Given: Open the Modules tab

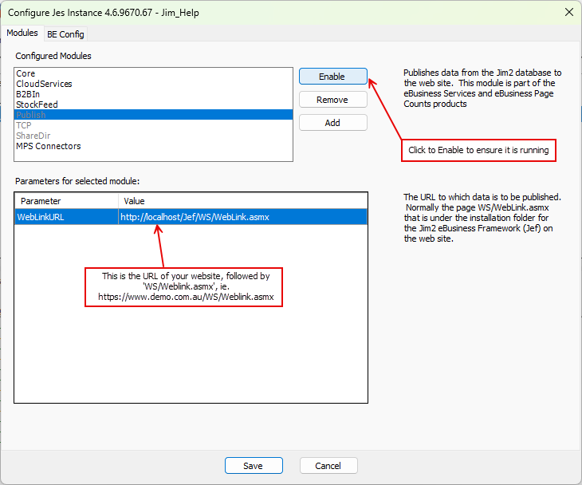Looking at the screenshot, I should point(22,33).
